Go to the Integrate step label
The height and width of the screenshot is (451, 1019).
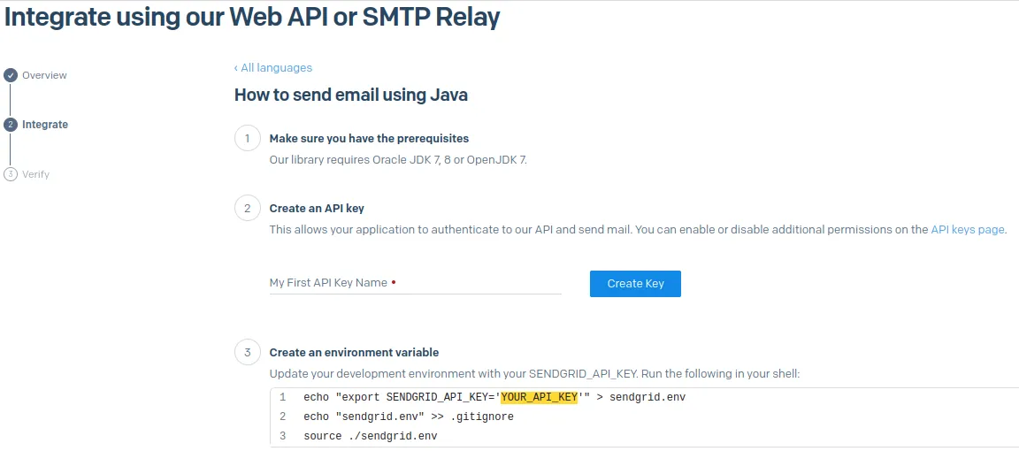[x=45, y=125]
